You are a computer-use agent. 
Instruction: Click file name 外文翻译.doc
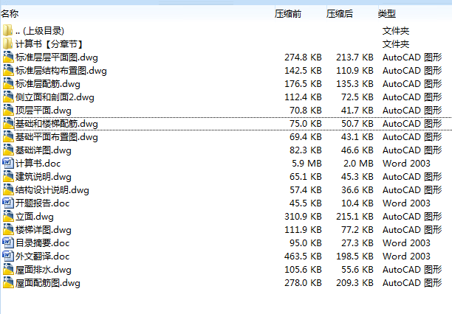(43, 257)
